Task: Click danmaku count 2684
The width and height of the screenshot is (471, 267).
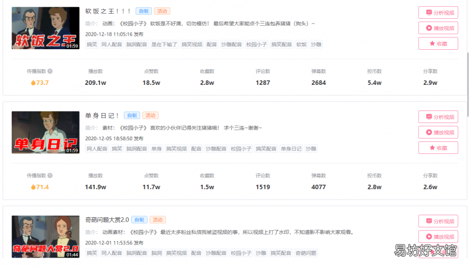Action: 319,83
